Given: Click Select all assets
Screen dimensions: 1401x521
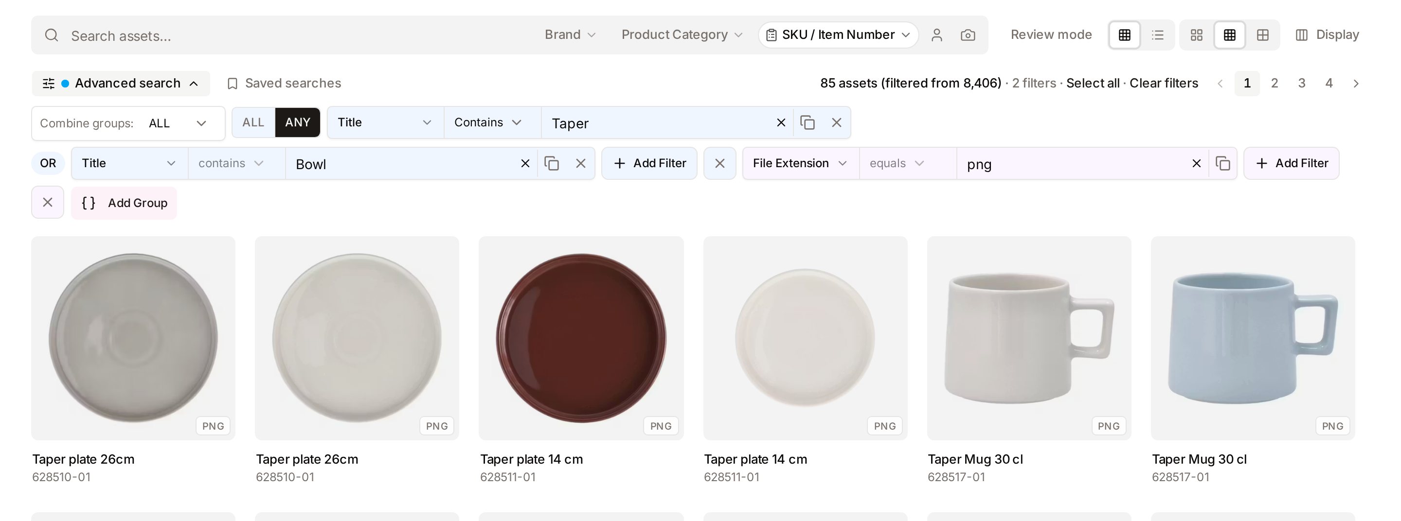Looking at the screenshot, I should point(1093,83).
